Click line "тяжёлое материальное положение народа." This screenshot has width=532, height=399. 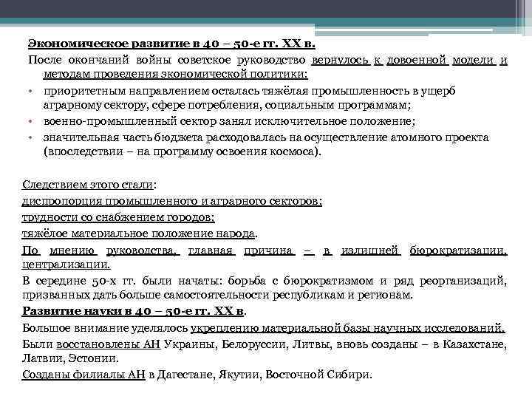pos(140,233)
